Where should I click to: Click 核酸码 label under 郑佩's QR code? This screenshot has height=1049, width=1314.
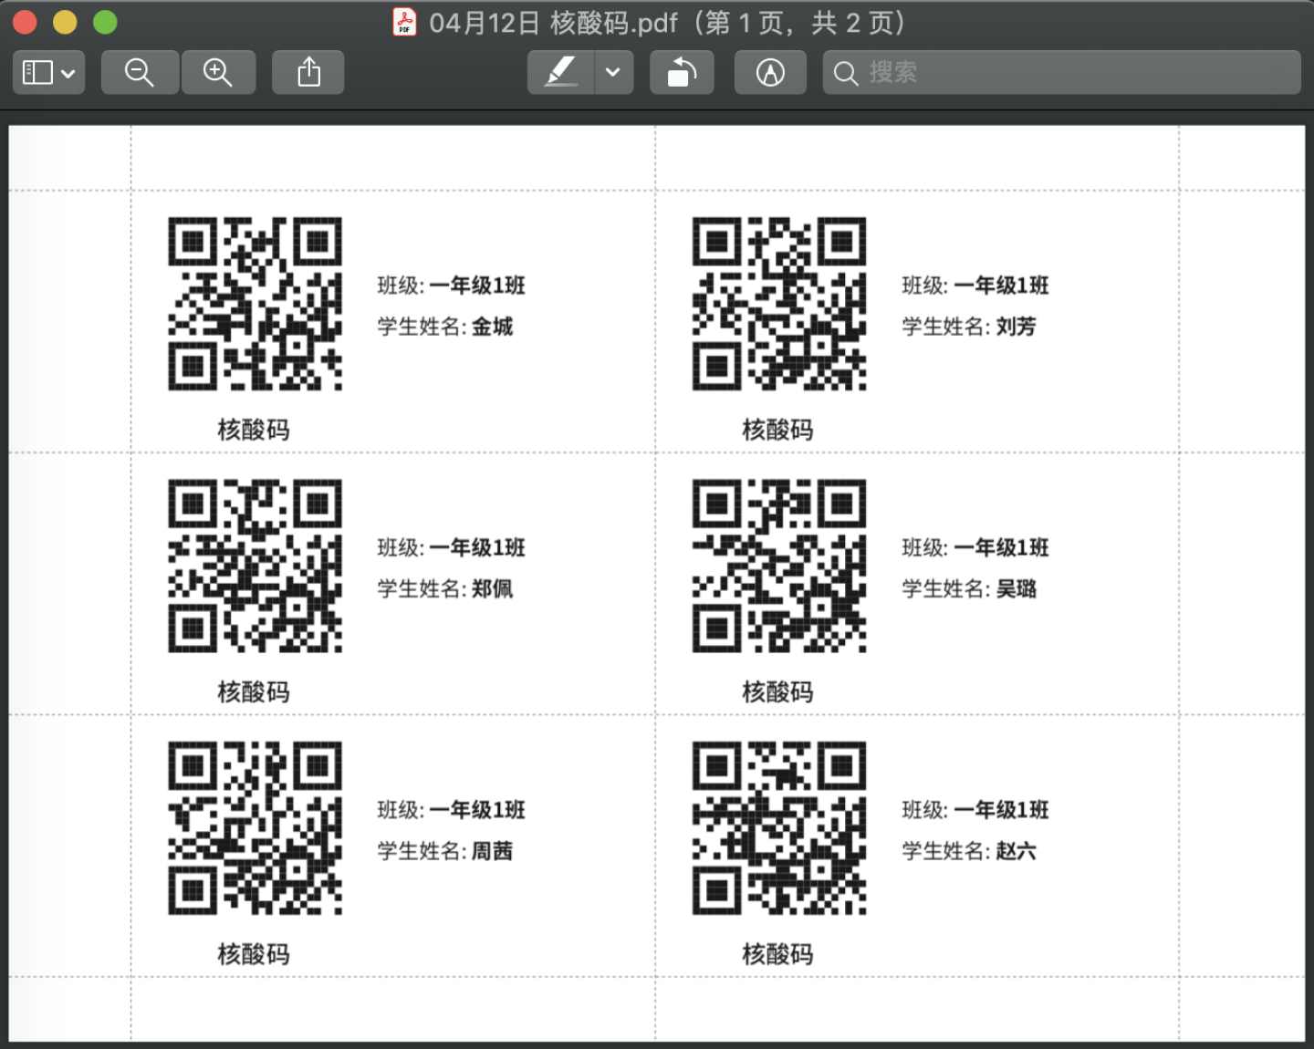254,692
